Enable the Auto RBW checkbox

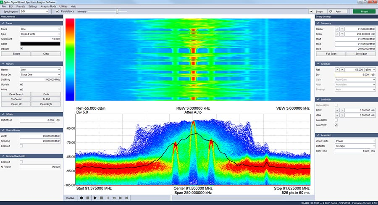coord(336,120)
